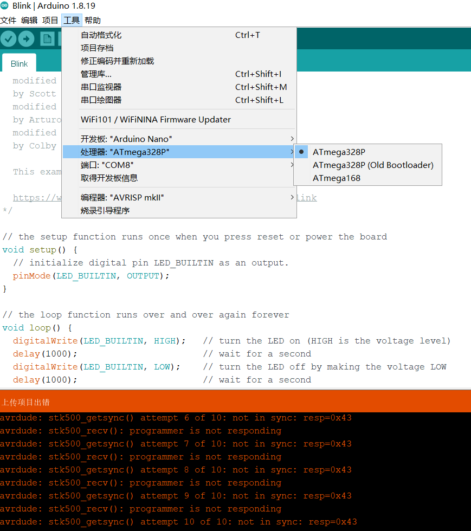
Task: Launch WiFi101 / WiFiNINA Firmware Updater
Action: pyautogui.click(x=179, y=120)
